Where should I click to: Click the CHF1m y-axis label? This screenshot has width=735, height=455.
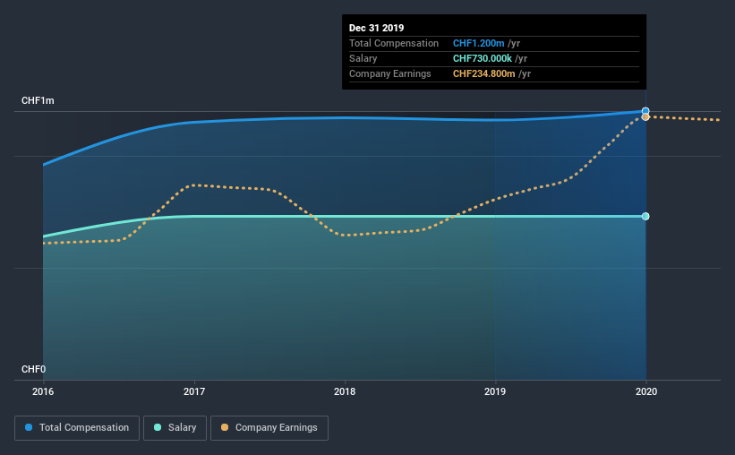coord(38,101)
